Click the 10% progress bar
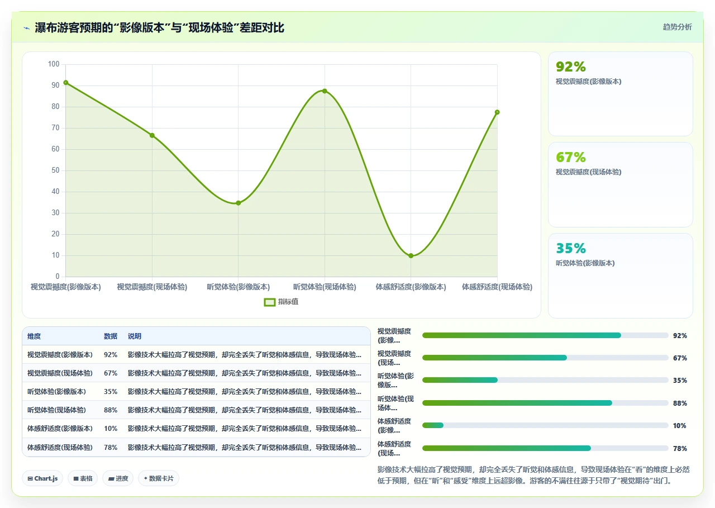The image size is (715, 508). [x=545, y=425]
